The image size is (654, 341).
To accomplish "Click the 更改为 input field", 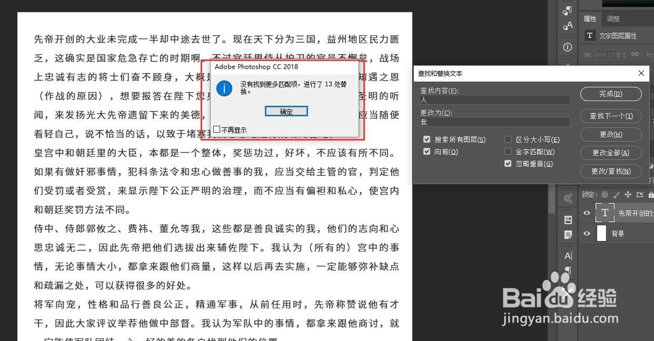I will (494, 122).
